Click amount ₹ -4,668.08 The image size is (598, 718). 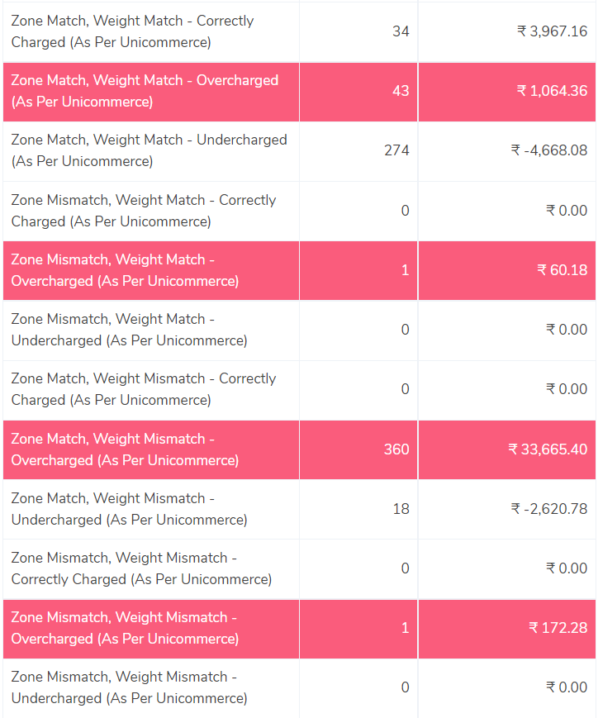coord(549,150)
